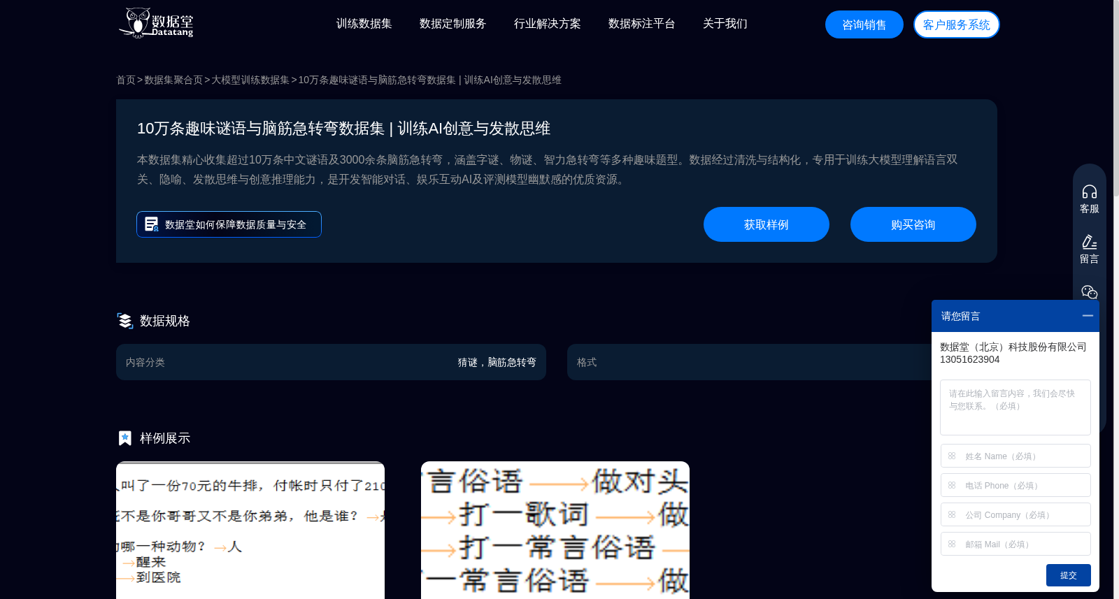
Task: Focus the 姓名 Name field
Action: (1015, 456)
